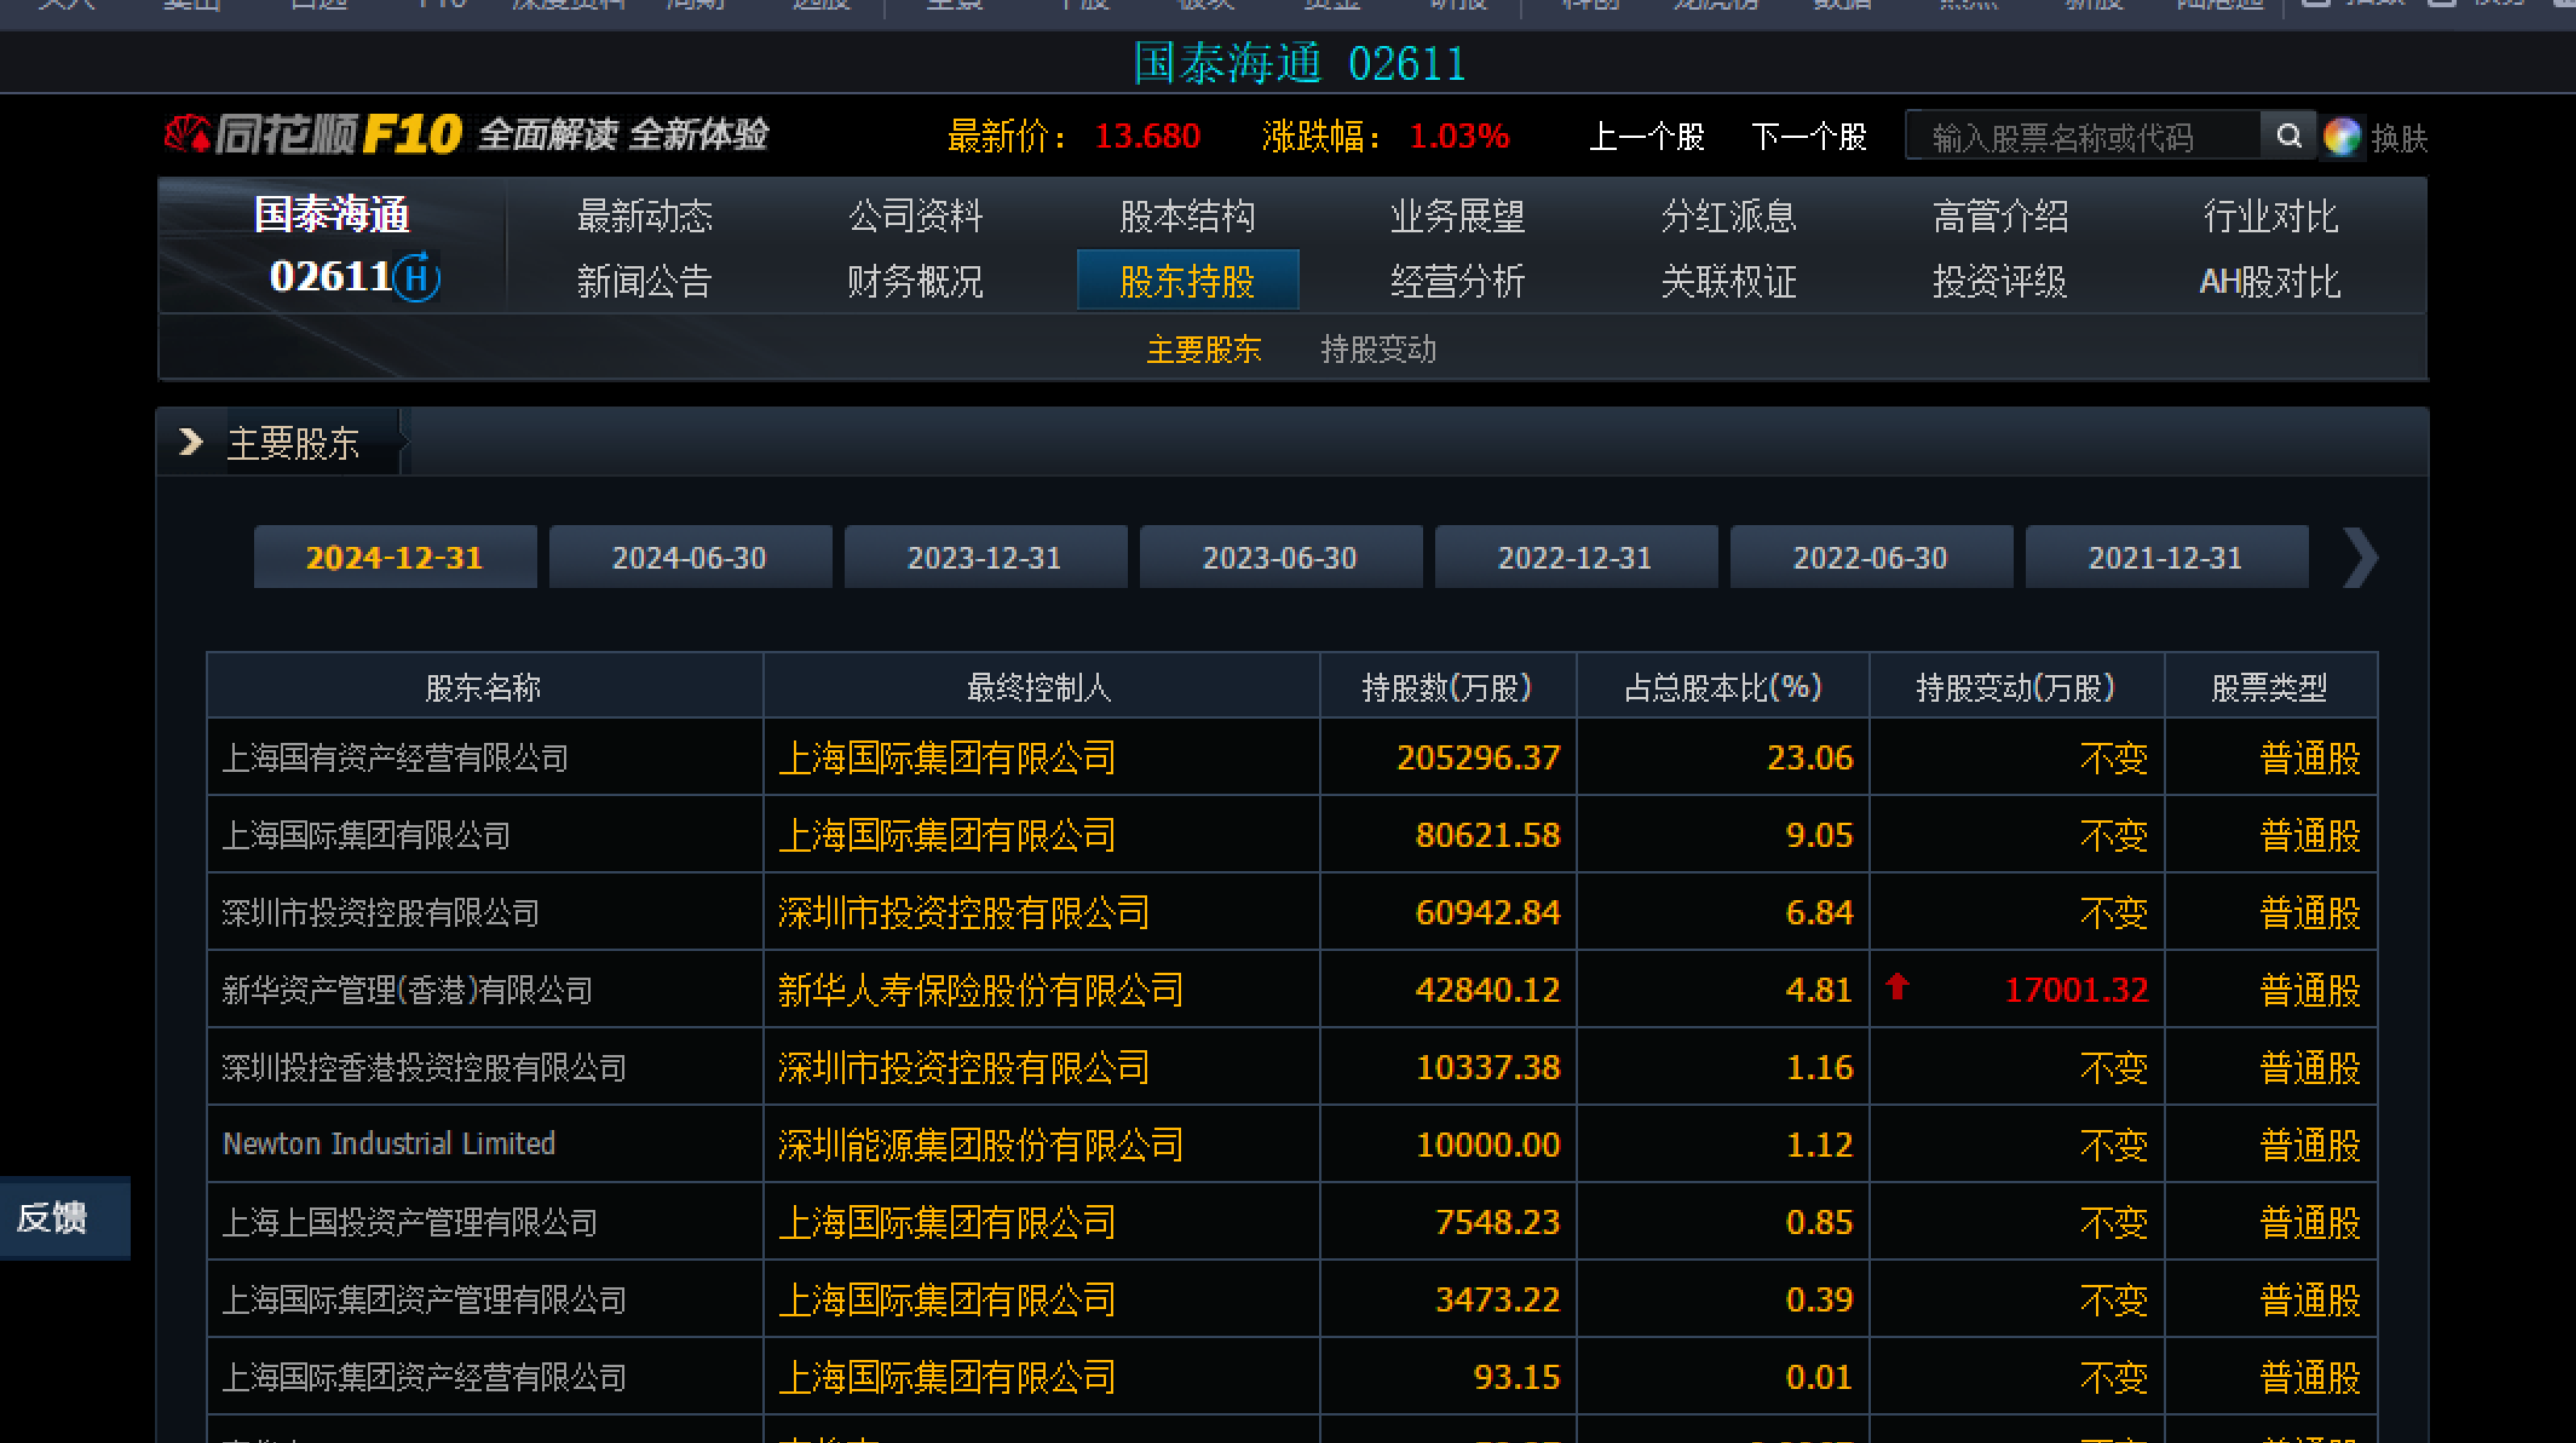Viewport: 2576px width, 1443px height.
Task: Click shareholder 深圳投控香港投资控股有限公司
Action: (424, 1068)
